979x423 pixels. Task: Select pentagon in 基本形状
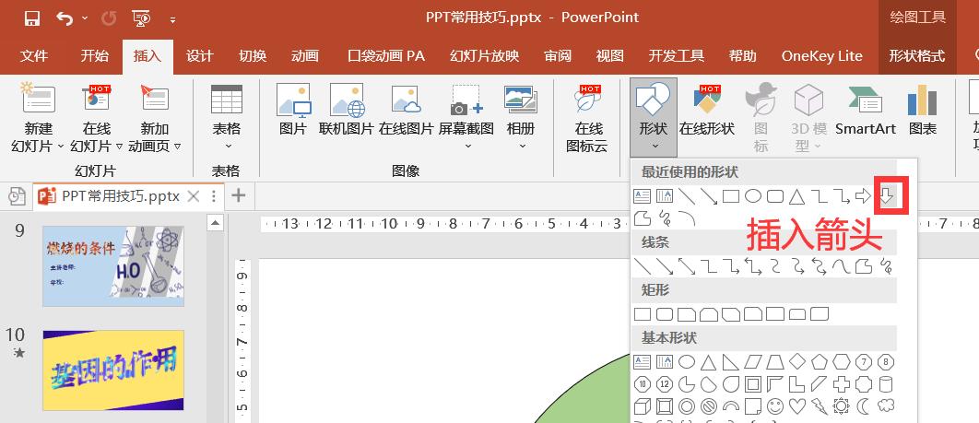(820, 362)
